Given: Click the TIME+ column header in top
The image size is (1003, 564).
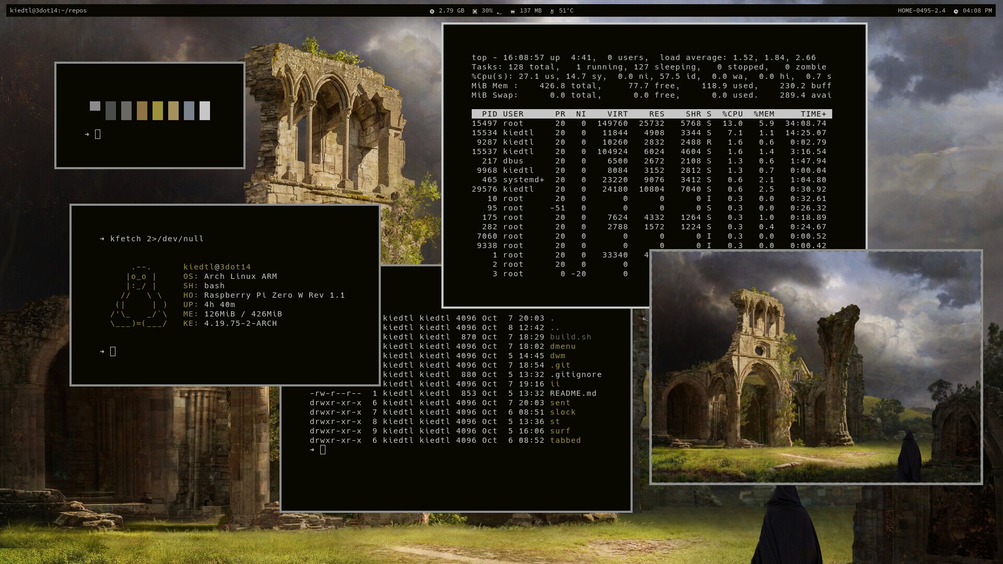Looking at the screenshot, I should click(813, 114).
